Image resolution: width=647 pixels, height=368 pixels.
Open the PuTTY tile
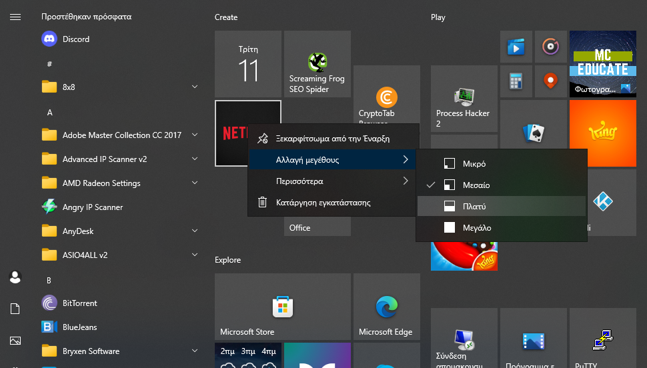(x=602, y=341)
